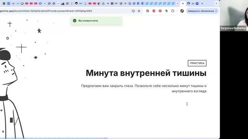Viewport: 248px width, 139px height.
Task: Switch to the black mountain icon tab
Action: coord(63,3)
